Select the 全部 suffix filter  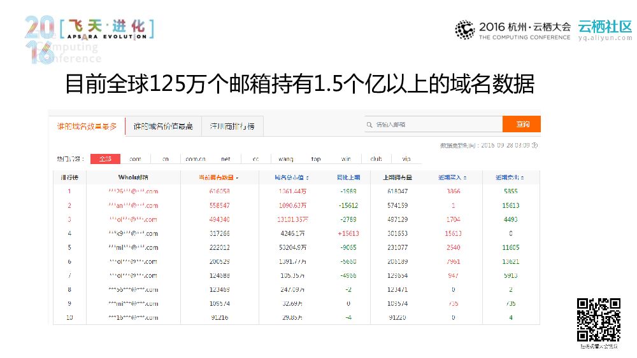click(x=105, y=159)
